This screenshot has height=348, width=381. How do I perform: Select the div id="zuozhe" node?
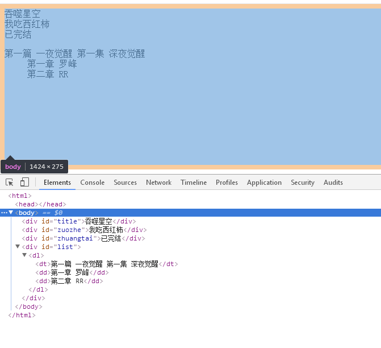[84, 230]
